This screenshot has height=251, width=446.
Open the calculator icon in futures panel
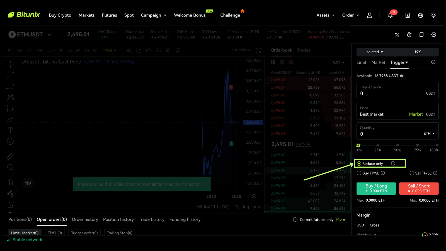click(x=397, y=35)
